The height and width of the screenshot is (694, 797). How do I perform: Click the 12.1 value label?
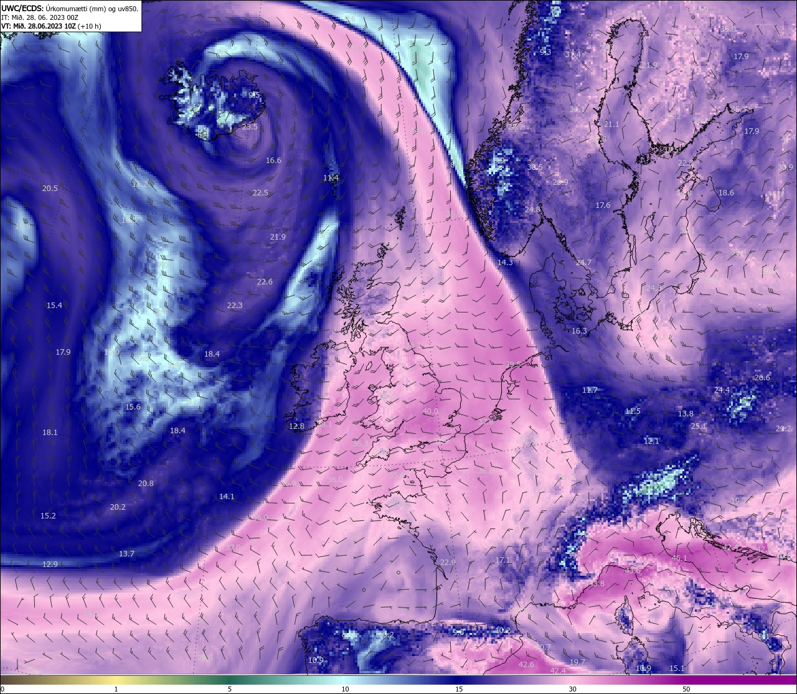pos(651,441)
